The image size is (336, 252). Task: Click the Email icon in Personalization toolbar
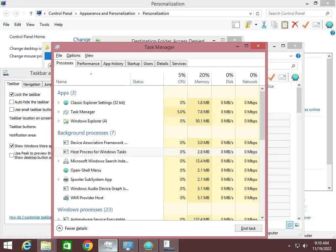coord(316,25)
